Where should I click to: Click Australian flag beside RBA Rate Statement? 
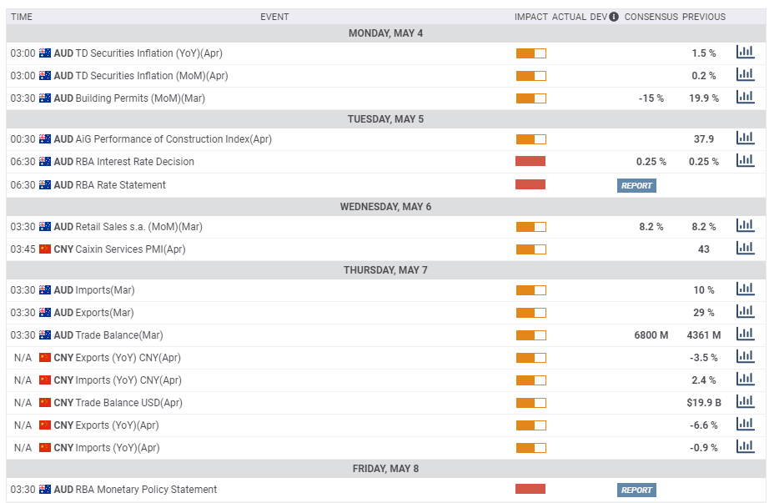(45, 185)
